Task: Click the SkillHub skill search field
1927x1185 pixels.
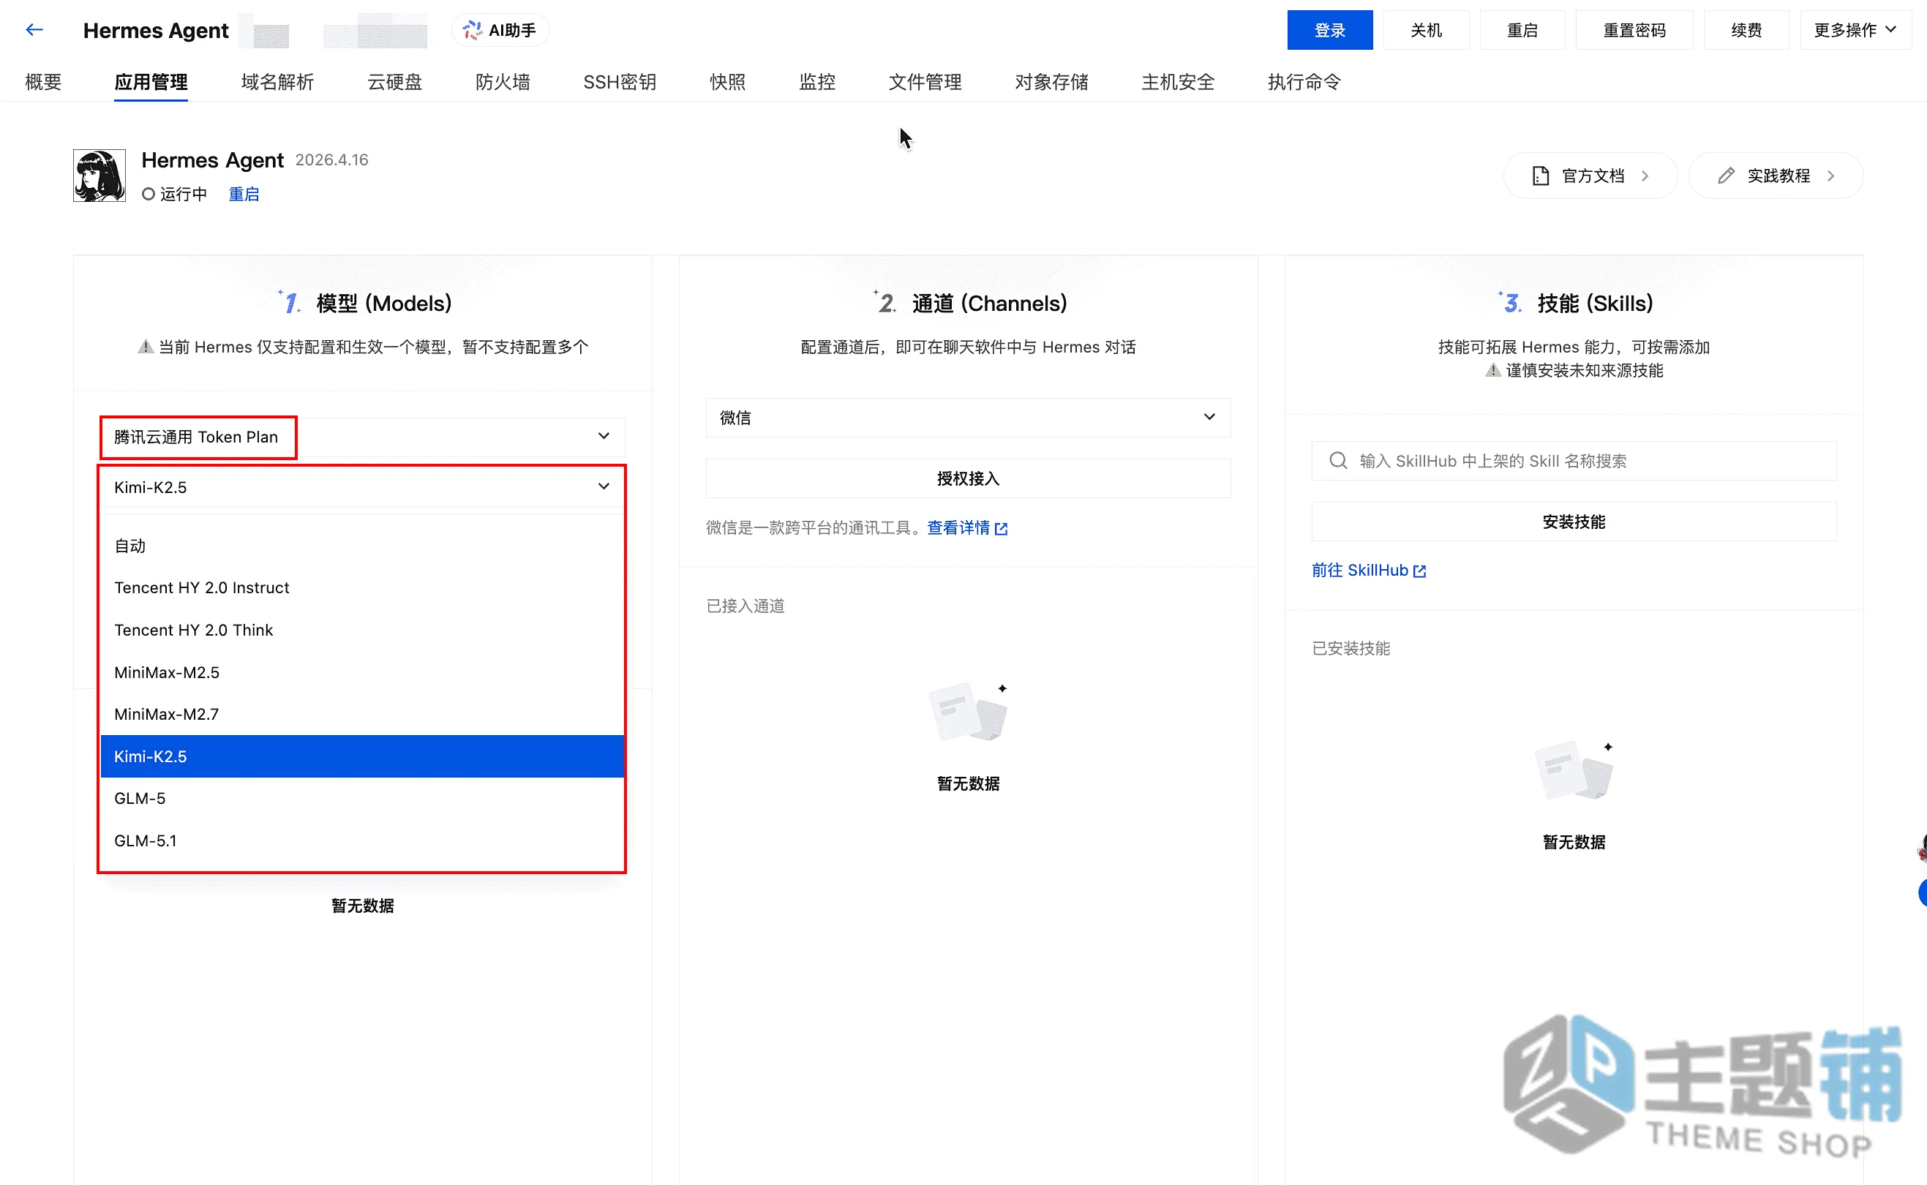Action: click(x=1574, y=461)
